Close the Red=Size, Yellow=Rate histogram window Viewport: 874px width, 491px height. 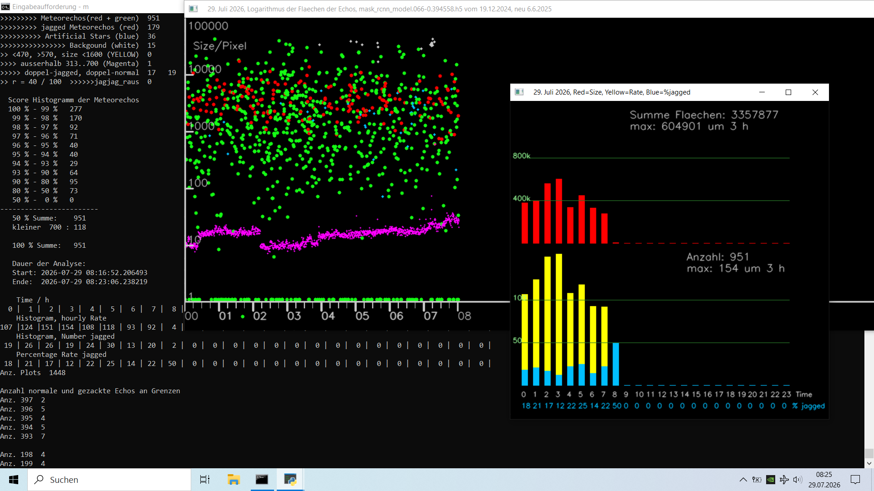coord(815,92)
